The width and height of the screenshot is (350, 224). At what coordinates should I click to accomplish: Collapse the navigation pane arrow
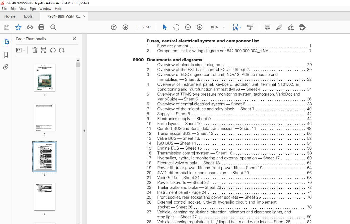[84, 131]
